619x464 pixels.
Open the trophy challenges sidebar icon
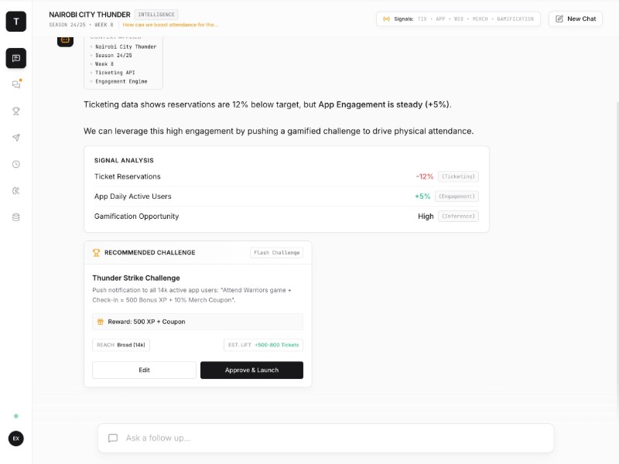click(15, 111)
